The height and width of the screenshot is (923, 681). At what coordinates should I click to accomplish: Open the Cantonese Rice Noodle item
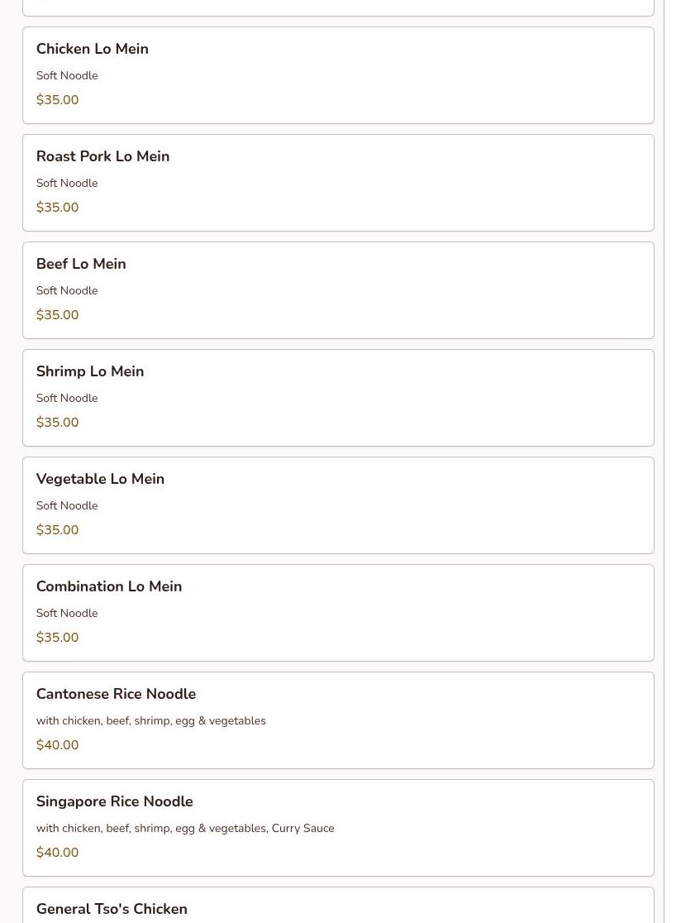coord(116,695)
